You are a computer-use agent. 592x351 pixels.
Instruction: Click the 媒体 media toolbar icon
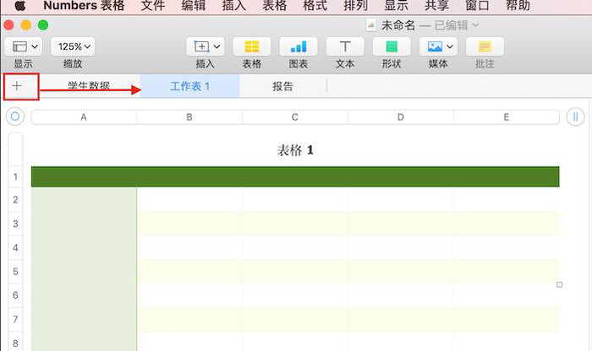click(438, 46)
